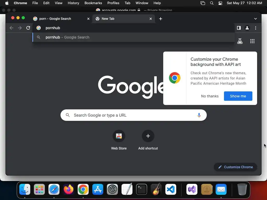Launch Firefox from the dock
The height and width of the screenshot is (200, 267).
[69, 189]
